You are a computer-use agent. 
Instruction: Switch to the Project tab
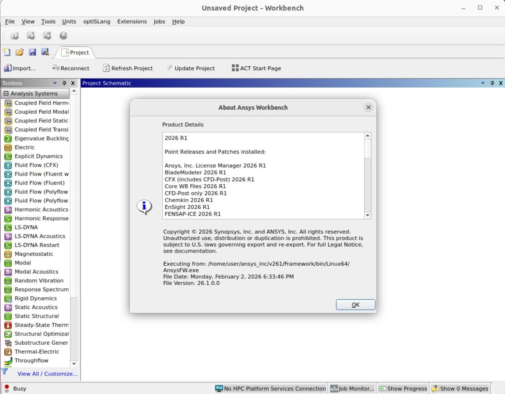coord(75,53)
